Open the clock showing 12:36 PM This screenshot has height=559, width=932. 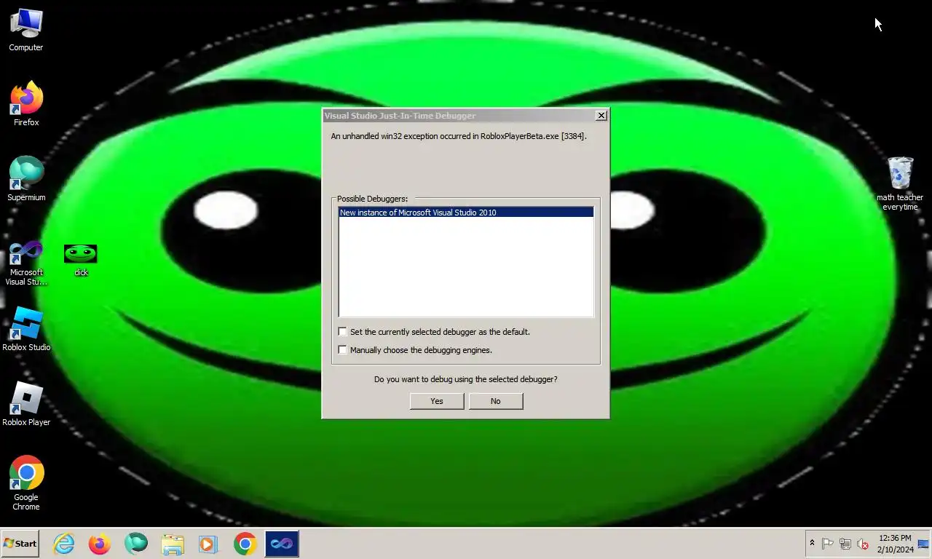pyautogui.click(x=895, y=544)
